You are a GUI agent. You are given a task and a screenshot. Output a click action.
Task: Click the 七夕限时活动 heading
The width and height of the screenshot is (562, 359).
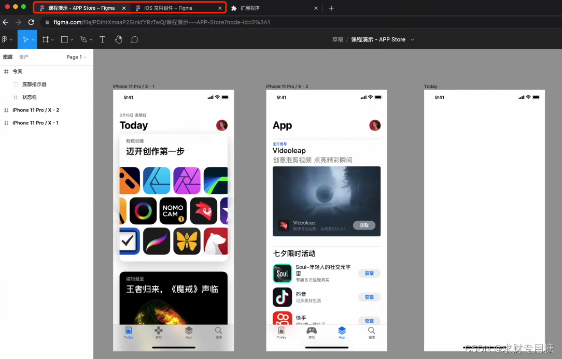294,253
